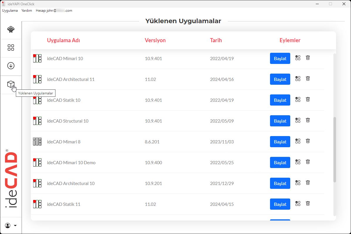Delete ideCAD Mimari 10 Demo with trash icon
This screenshot has height=234, width=351.
coord(308,162)
